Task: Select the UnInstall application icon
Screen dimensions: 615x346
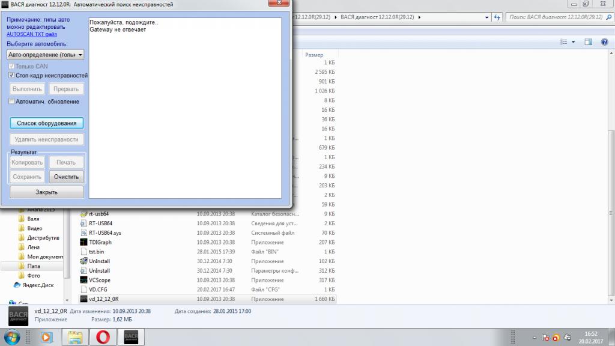Action: (83, 261)
